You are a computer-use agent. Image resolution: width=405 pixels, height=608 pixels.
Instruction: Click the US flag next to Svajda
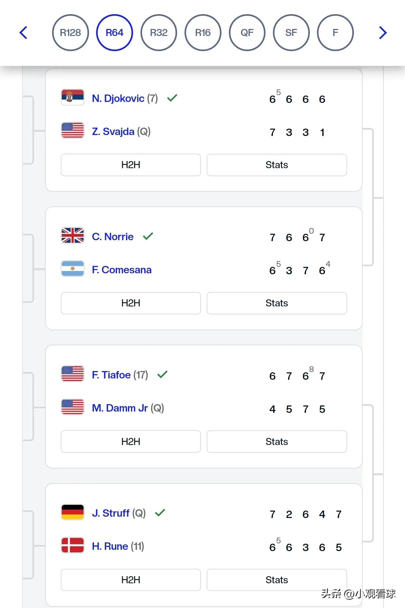coord(73,130)
